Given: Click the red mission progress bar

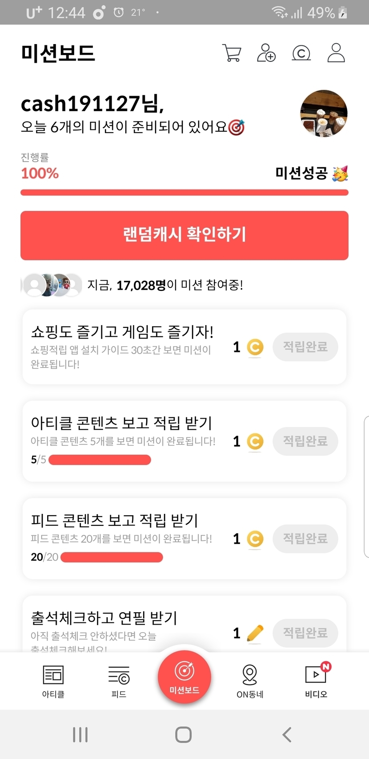Looking at the screenshot, I should point(184,193).
